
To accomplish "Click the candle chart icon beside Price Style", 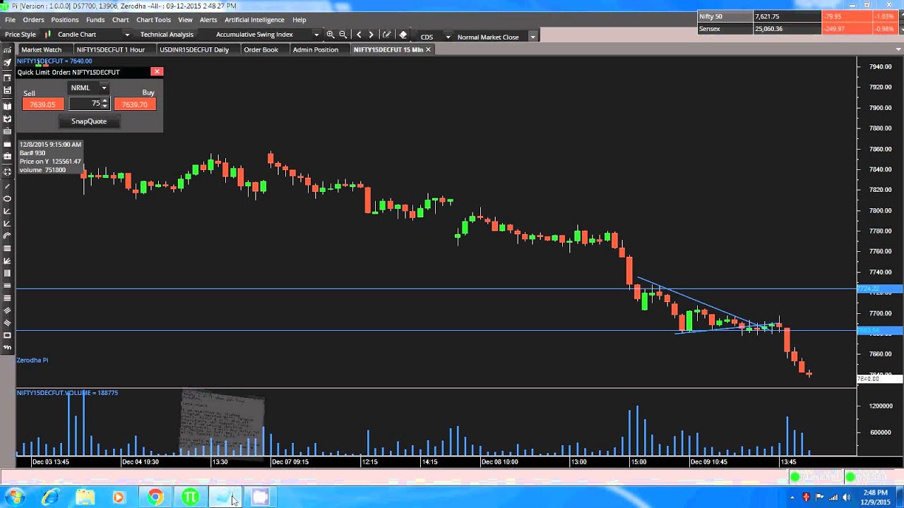I will [48, 35].
